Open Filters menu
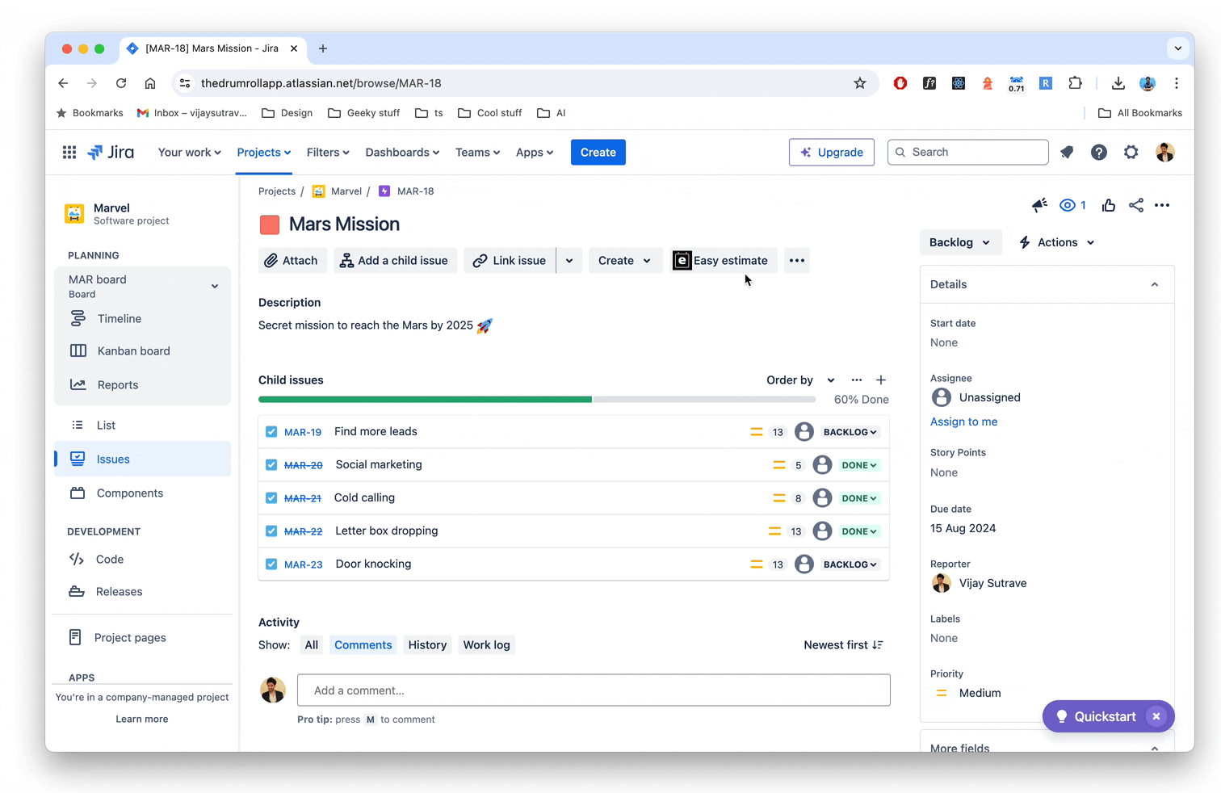The width and height of the screenshot is (1221, 793). [328, 152]
